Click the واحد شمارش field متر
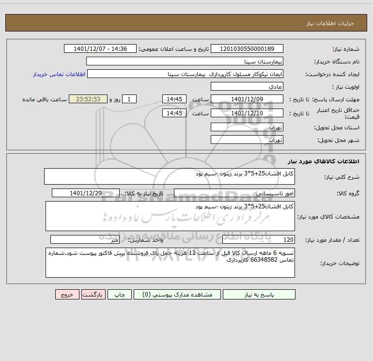This screenshot has width=373, height=361. (85, 239)
